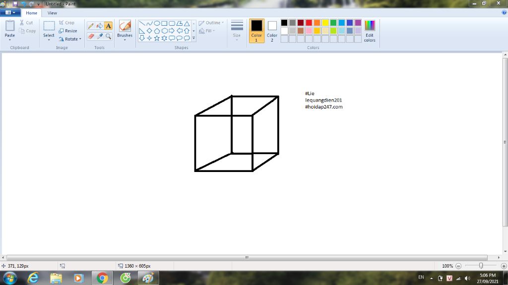
Task: Click the rectangular Select tool icon
Action: [49, 26]
